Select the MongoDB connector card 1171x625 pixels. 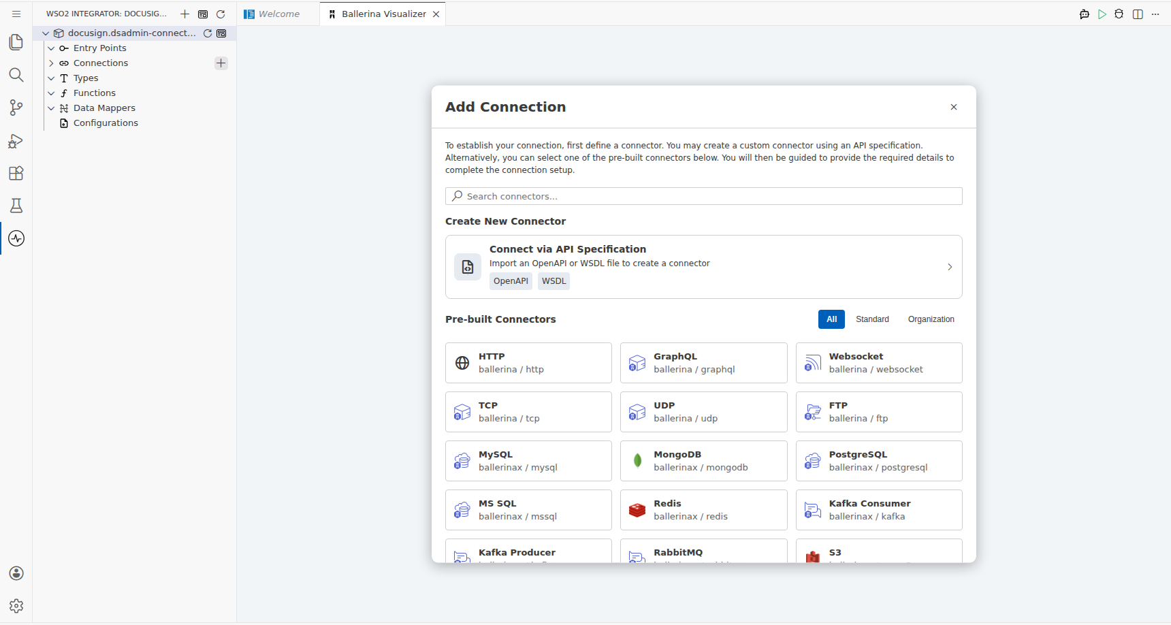pyautogui.click(x=704, y=461)
